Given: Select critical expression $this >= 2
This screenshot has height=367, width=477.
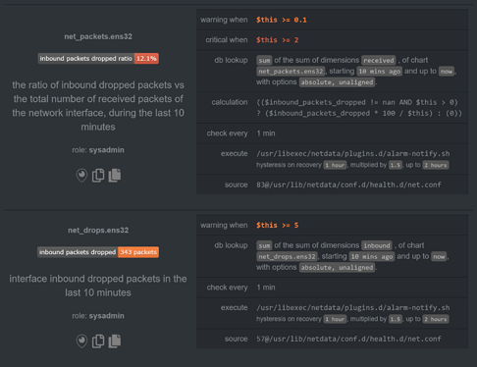Looking at the screenshot, I should [277, 40].
